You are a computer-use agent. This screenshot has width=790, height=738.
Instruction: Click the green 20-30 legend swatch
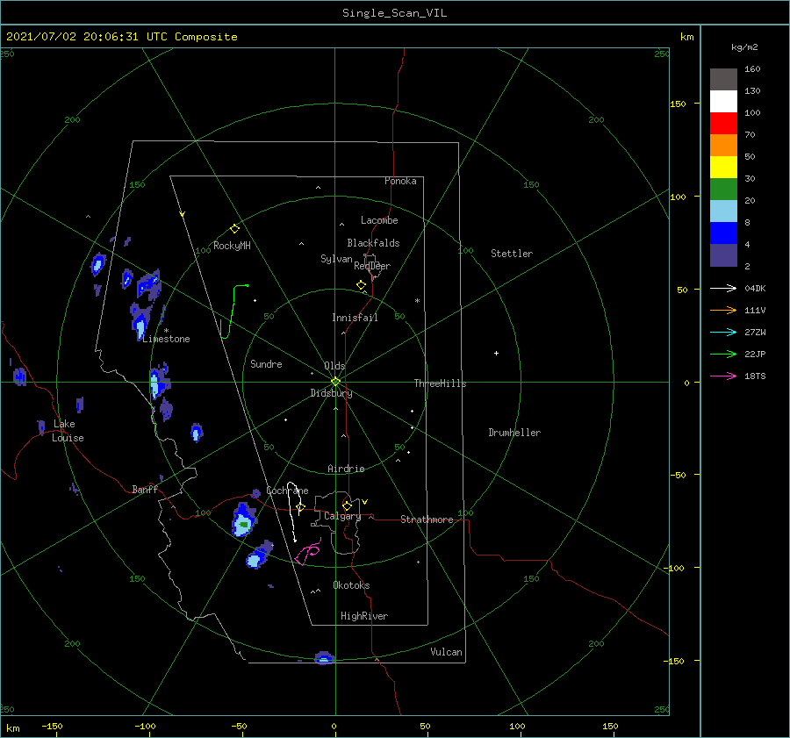pos(723,190)
